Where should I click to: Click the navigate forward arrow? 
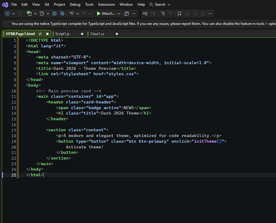(x=20, y=13)
